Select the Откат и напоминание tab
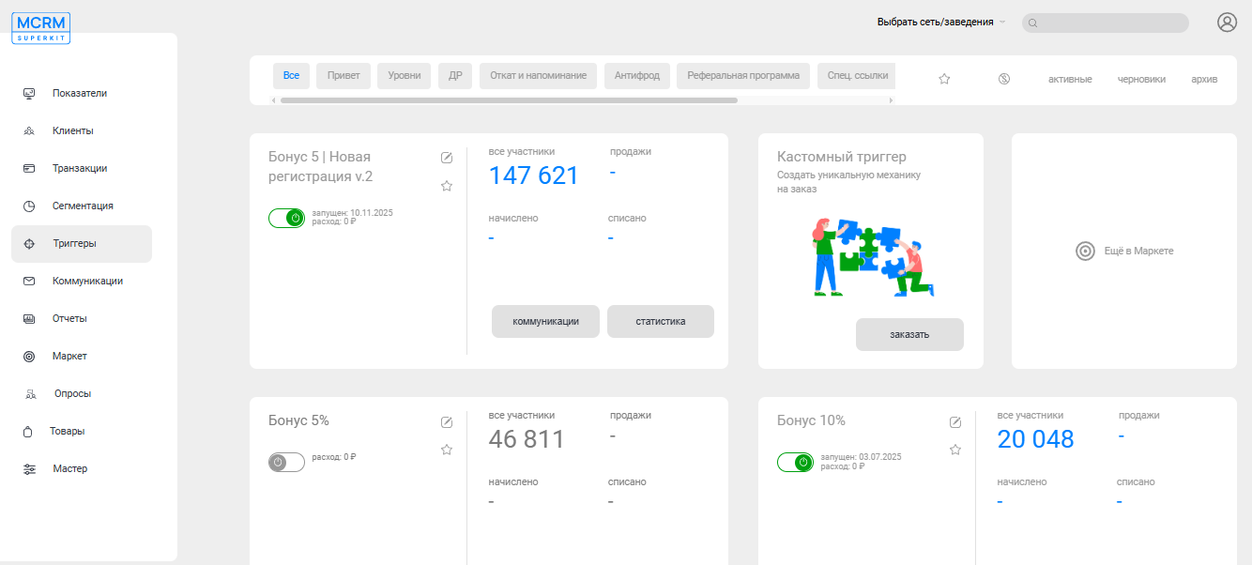Screen dimensions: 1252x565 coord(538,76)
